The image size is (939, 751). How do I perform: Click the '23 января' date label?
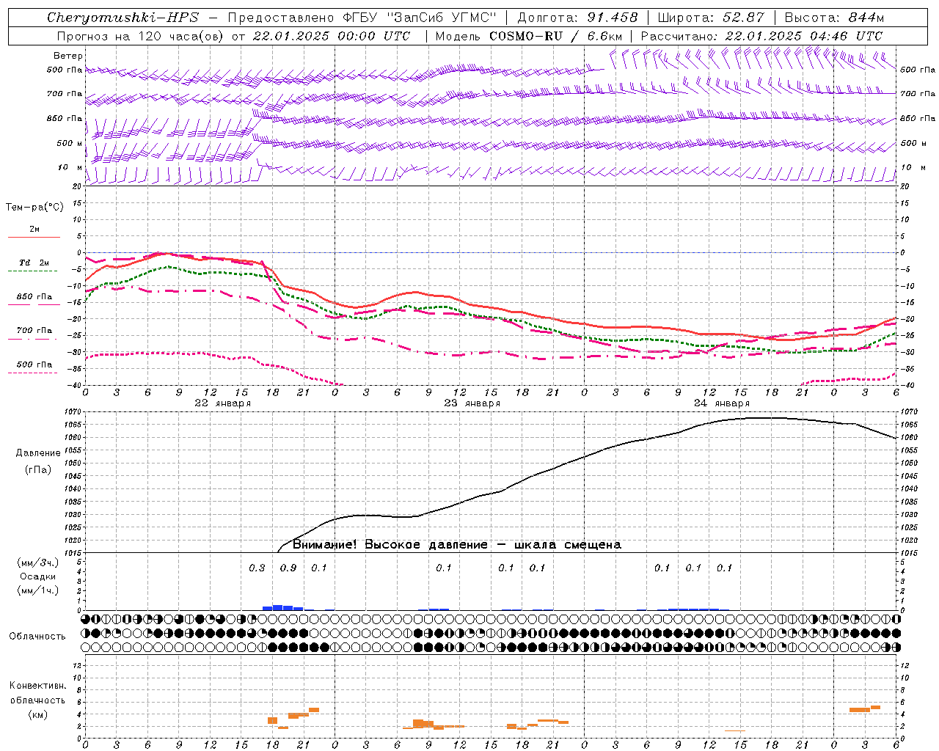(472, 403)
